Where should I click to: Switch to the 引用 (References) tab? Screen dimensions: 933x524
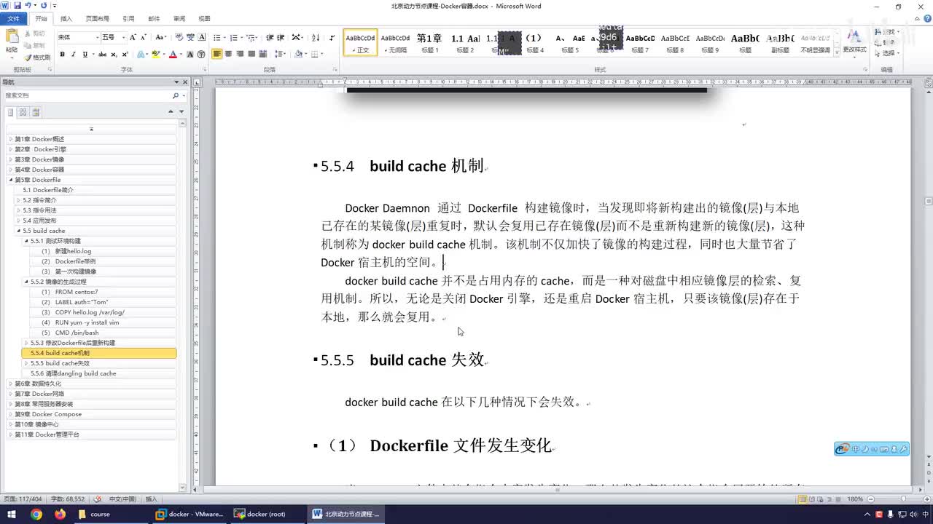pos(128,19)
